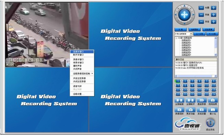This screenshot has width=224, height=135.
Task: Click operation log scroll left arrow
Action: [x=176, y=76]
